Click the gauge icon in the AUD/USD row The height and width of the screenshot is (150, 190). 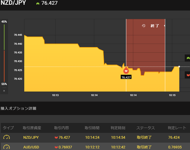click(6, 147)
